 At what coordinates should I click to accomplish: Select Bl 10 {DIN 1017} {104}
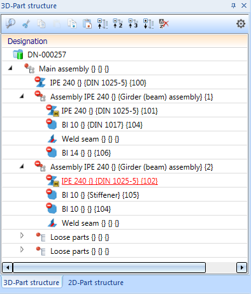102,125
